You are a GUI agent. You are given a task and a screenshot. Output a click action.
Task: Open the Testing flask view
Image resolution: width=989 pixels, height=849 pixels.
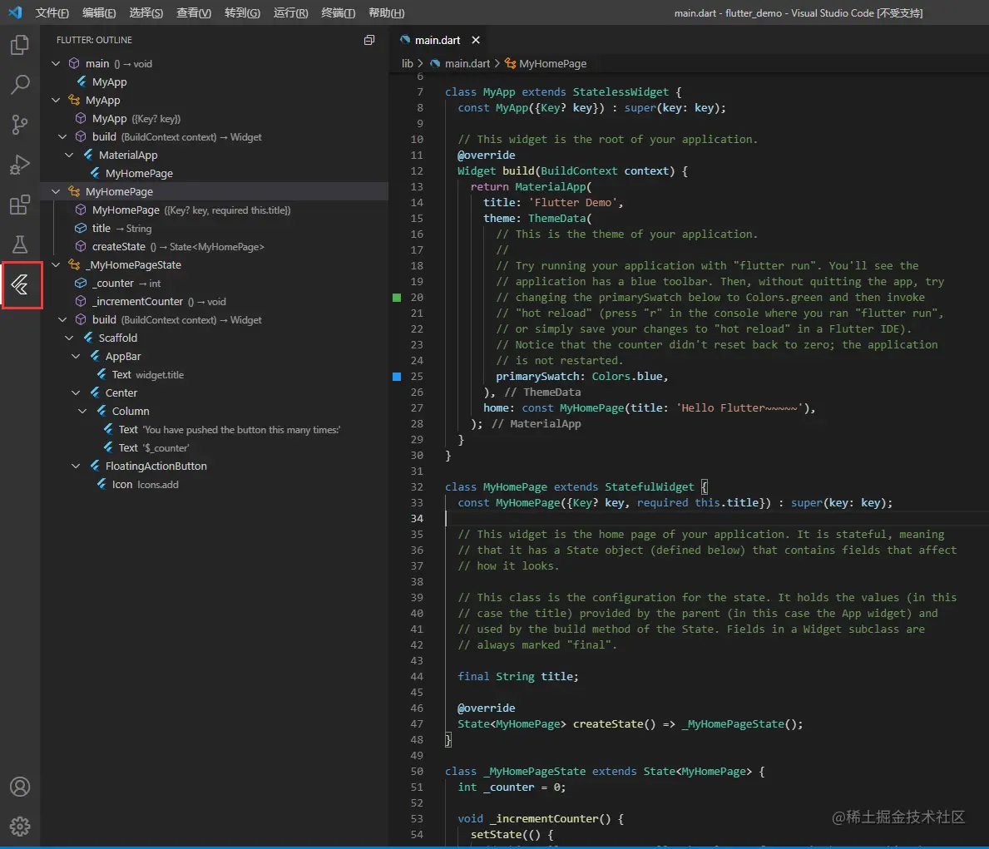click(x=20, y=244)
